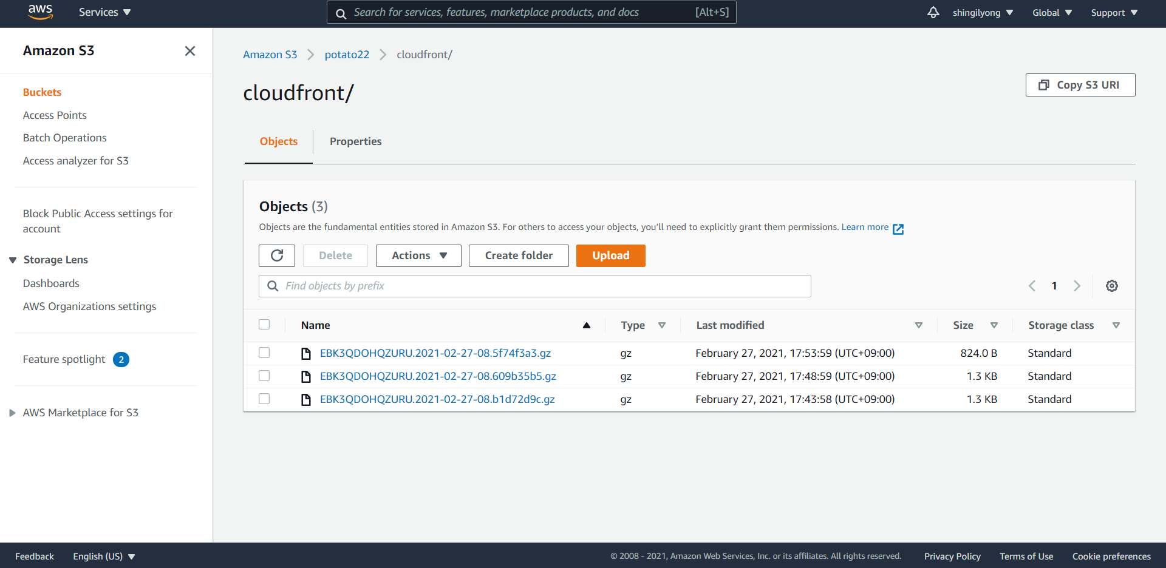Click file icon of 609b35b5.gz object
Image resolution: width=1166 pixels, height=568 pixels.
306,376
